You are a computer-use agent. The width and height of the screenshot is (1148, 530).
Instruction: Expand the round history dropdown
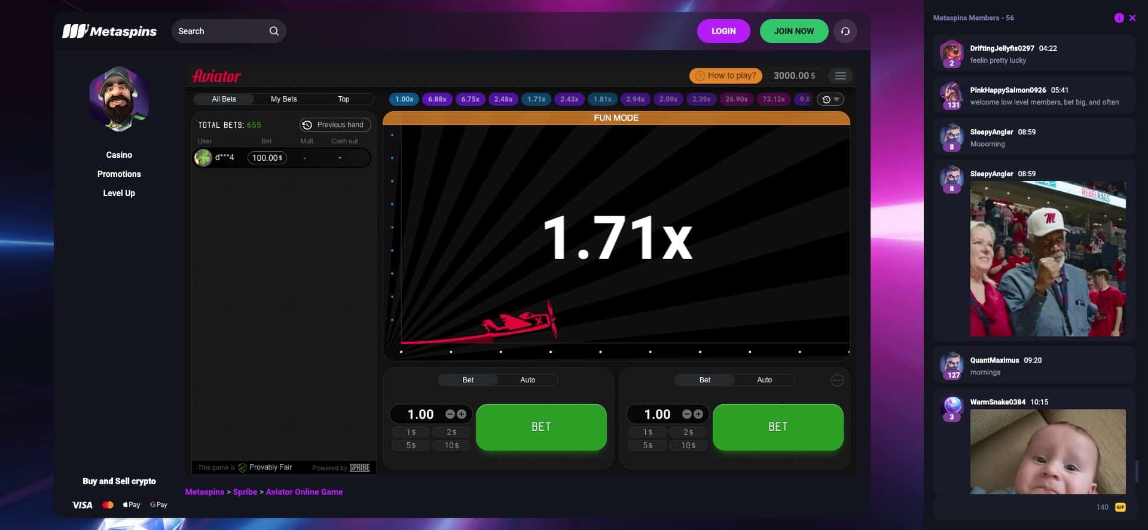pyautogui.click(x=831, y=100)
